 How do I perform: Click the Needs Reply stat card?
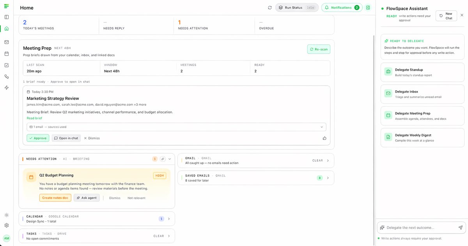(136, 25)
